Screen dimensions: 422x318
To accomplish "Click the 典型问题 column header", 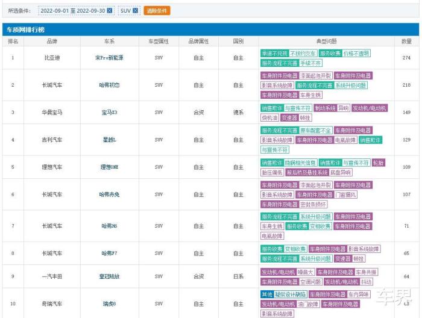I will click(x=327, y=41).
